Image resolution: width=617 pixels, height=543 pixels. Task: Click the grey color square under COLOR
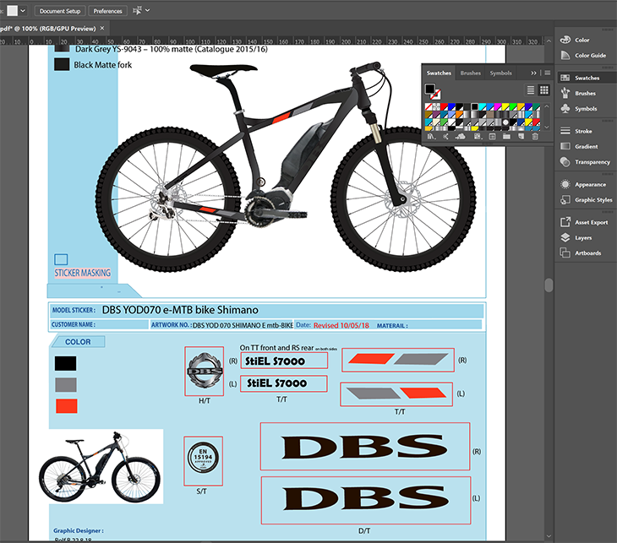point(66,384)
